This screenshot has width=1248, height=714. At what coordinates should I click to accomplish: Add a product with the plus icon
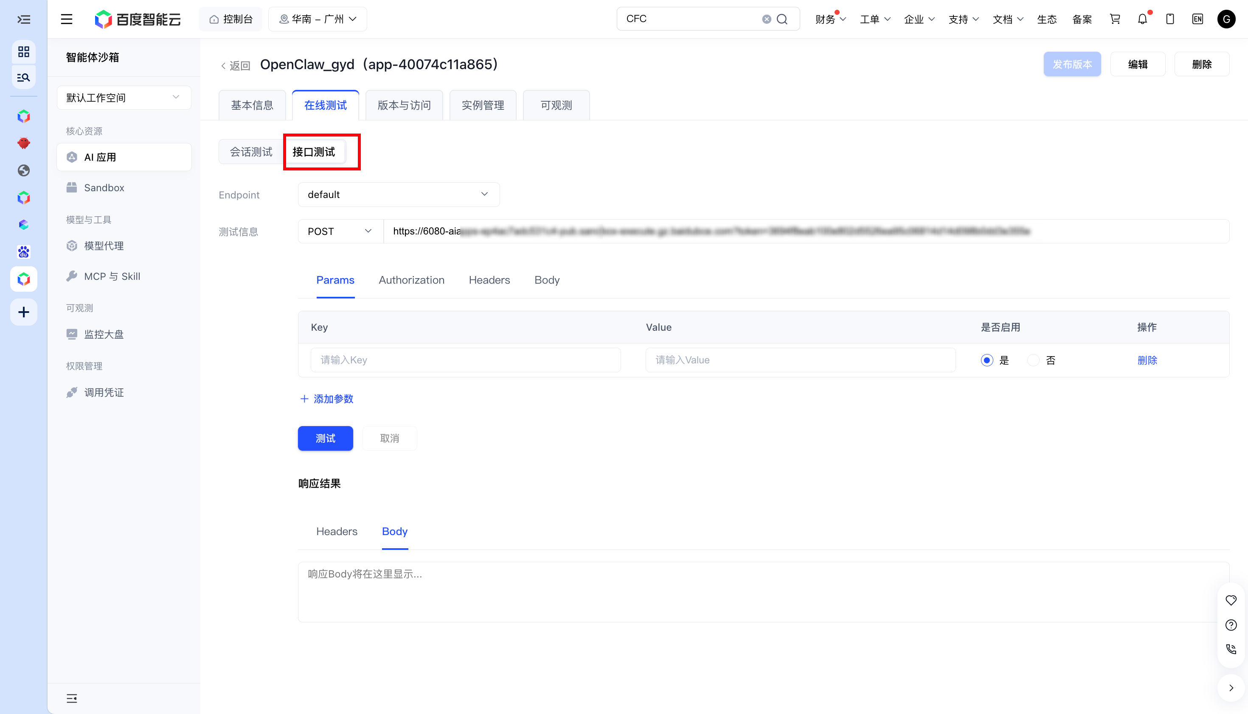24,312
